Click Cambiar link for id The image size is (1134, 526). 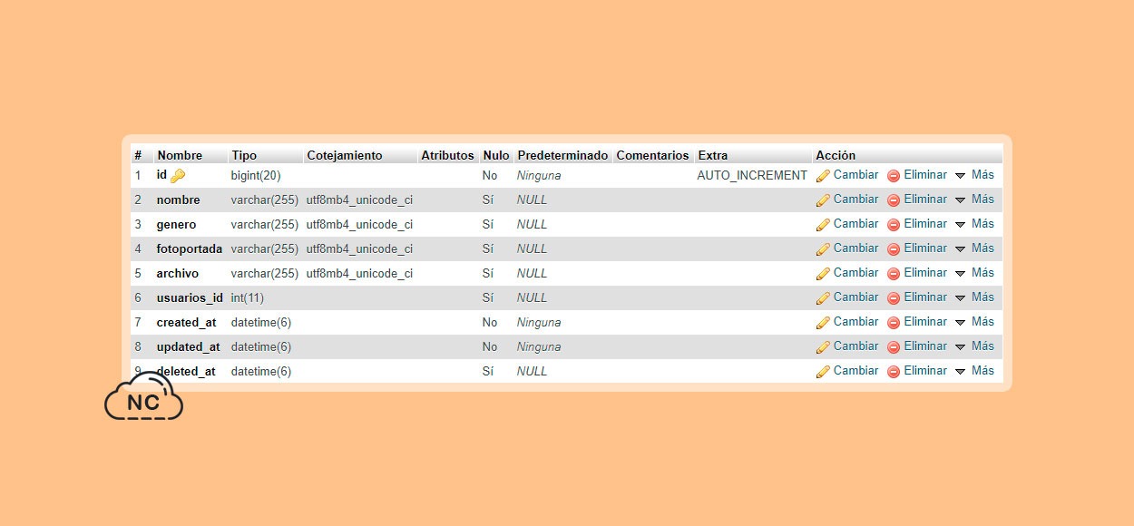855,175
